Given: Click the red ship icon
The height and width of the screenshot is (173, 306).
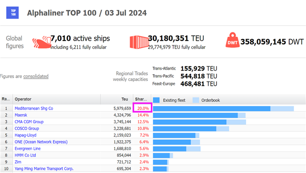Looking at the screenshot, I should click(x=42, y=42).
